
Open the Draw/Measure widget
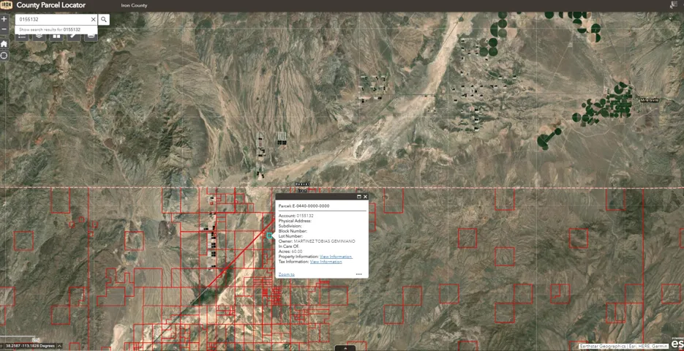point(74,36)
